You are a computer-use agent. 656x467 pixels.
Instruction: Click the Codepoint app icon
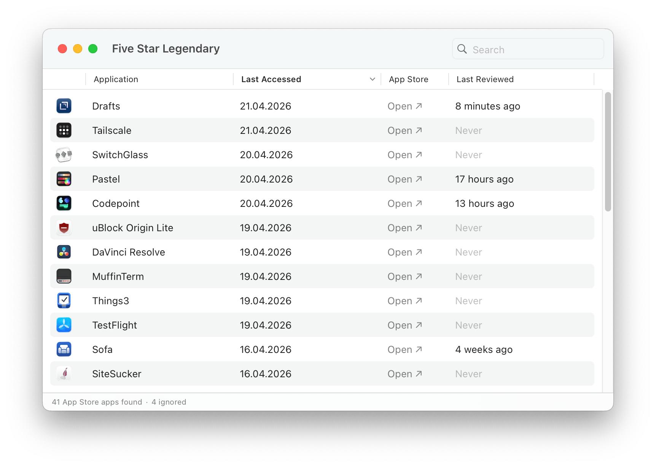[64, 203]
